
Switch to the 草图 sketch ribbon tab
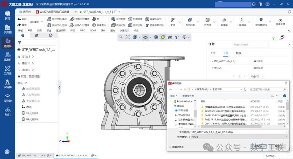tap(30, 31)
